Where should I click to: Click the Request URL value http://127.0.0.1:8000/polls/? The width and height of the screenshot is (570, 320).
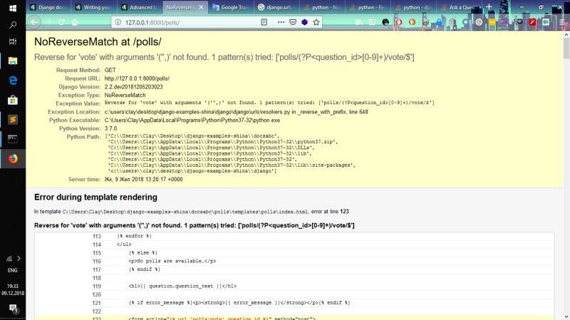coord(137,78)
